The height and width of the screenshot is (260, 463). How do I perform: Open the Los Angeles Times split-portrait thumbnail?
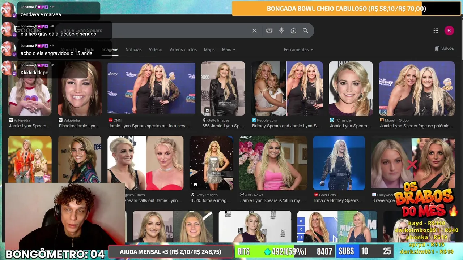pos(145,163)
